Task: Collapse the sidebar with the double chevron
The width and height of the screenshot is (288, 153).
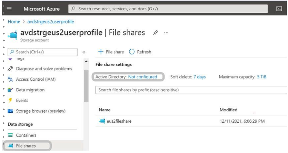Action: pyautogui.click(x=83, y=52)
